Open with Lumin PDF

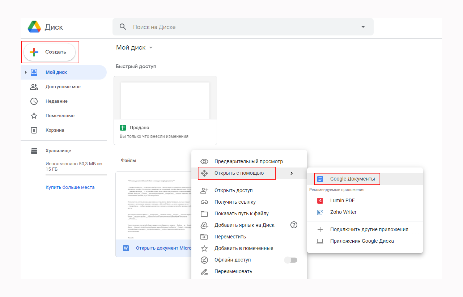click(365, 200)
